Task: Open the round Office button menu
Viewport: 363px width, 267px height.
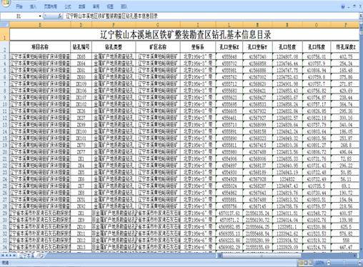Action: [x=5, y=3]
